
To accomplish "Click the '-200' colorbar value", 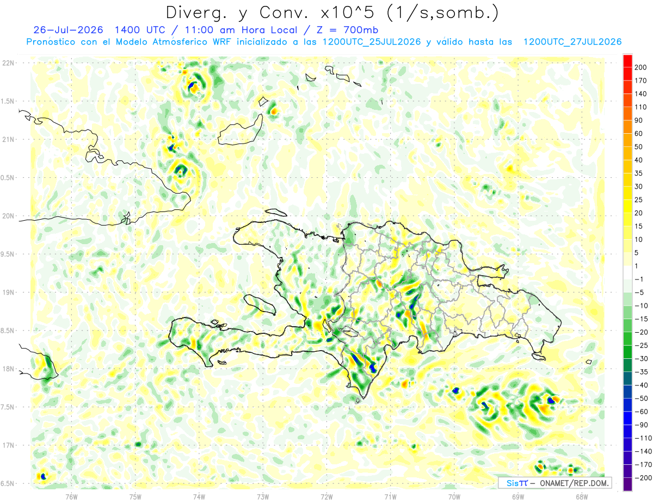I will (x=643, y=478).
